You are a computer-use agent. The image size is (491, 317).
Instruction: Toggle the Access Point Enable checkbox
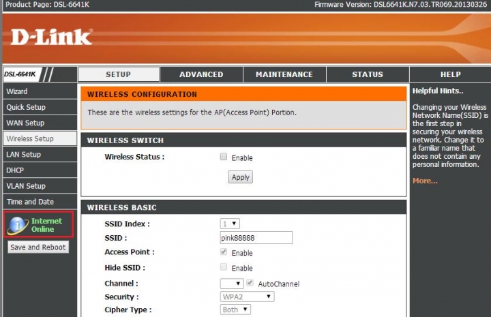click(x=223, y=252)
